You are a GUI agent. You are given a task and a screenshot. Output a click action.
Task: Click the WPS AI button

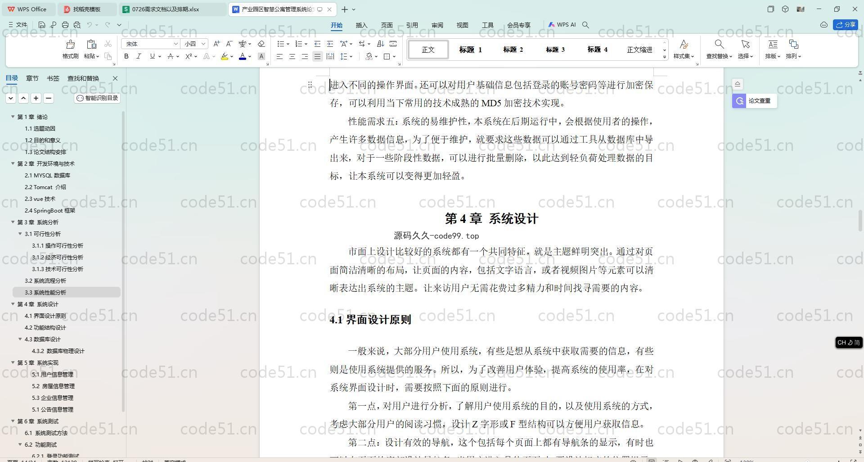pos(562,25)
